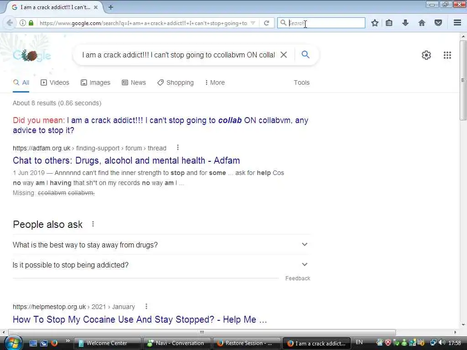This screenshot has height=350, width=467.
Task: Click the network status tray icon
Action: tap(433, 343)
